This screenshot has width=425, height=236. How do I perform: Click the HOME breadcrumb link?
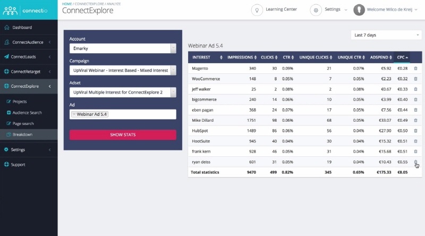click(x=67, y=4)
